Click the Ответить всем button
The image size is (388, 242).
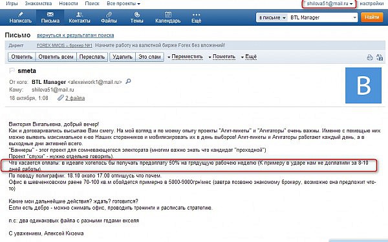click(56, 57)
